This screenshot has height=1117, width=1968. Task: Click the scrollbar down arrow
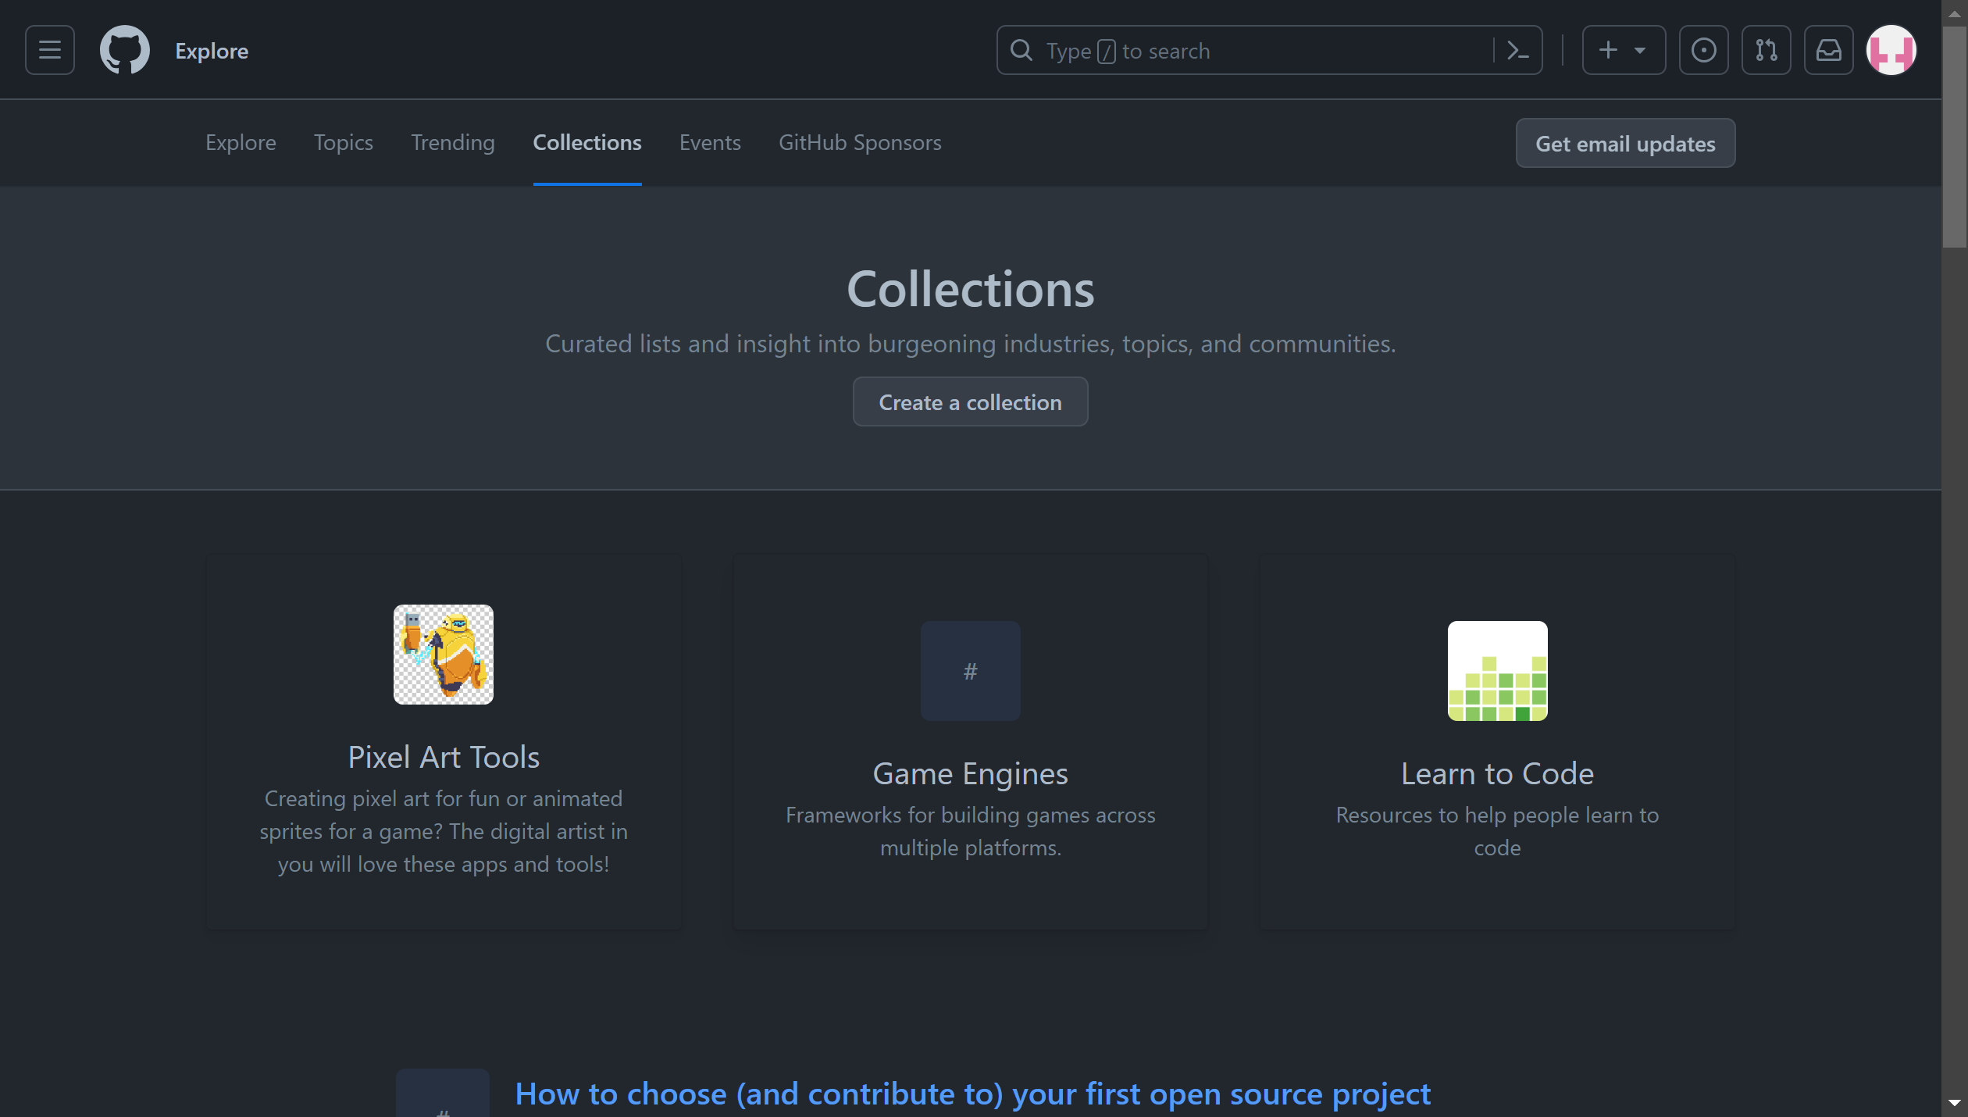(1954, 1103)
